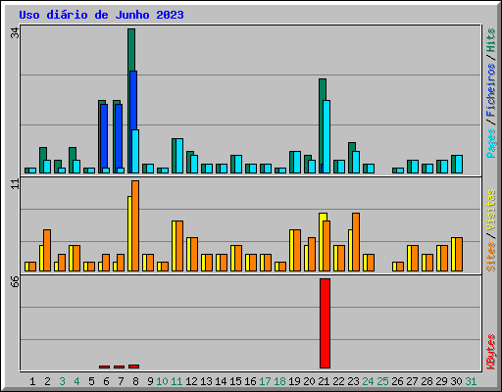
Task: Click the Pages legend label
Action: click(x=490, y=143)
